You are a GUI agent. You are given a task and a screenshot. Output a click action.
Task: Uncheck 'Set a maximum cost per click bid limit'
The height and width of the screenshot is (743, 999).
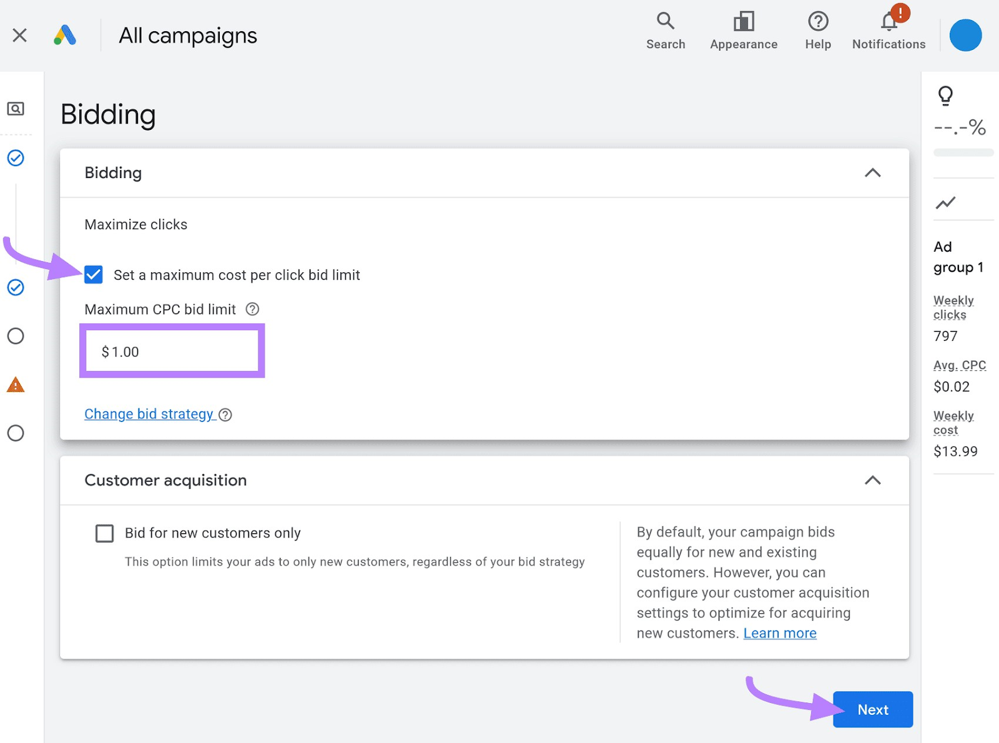[93, 275]
